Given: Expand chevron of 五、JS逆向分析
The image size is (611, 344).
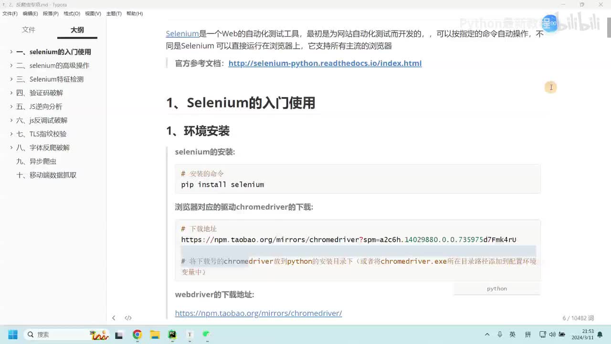Looking at the screenshot, I should click(11, 107).
